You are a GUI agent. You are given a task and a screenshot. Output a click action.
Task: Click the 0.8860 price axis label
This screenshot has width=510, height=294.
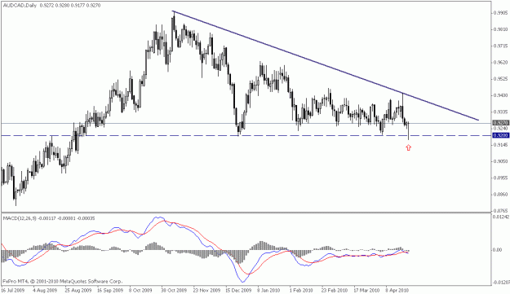500,194
